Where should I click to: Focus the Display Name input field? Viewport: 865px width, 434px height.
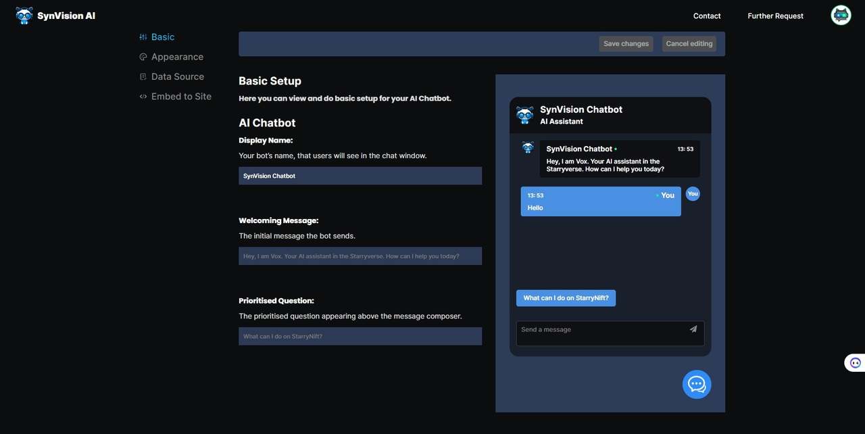pos(360,176)
